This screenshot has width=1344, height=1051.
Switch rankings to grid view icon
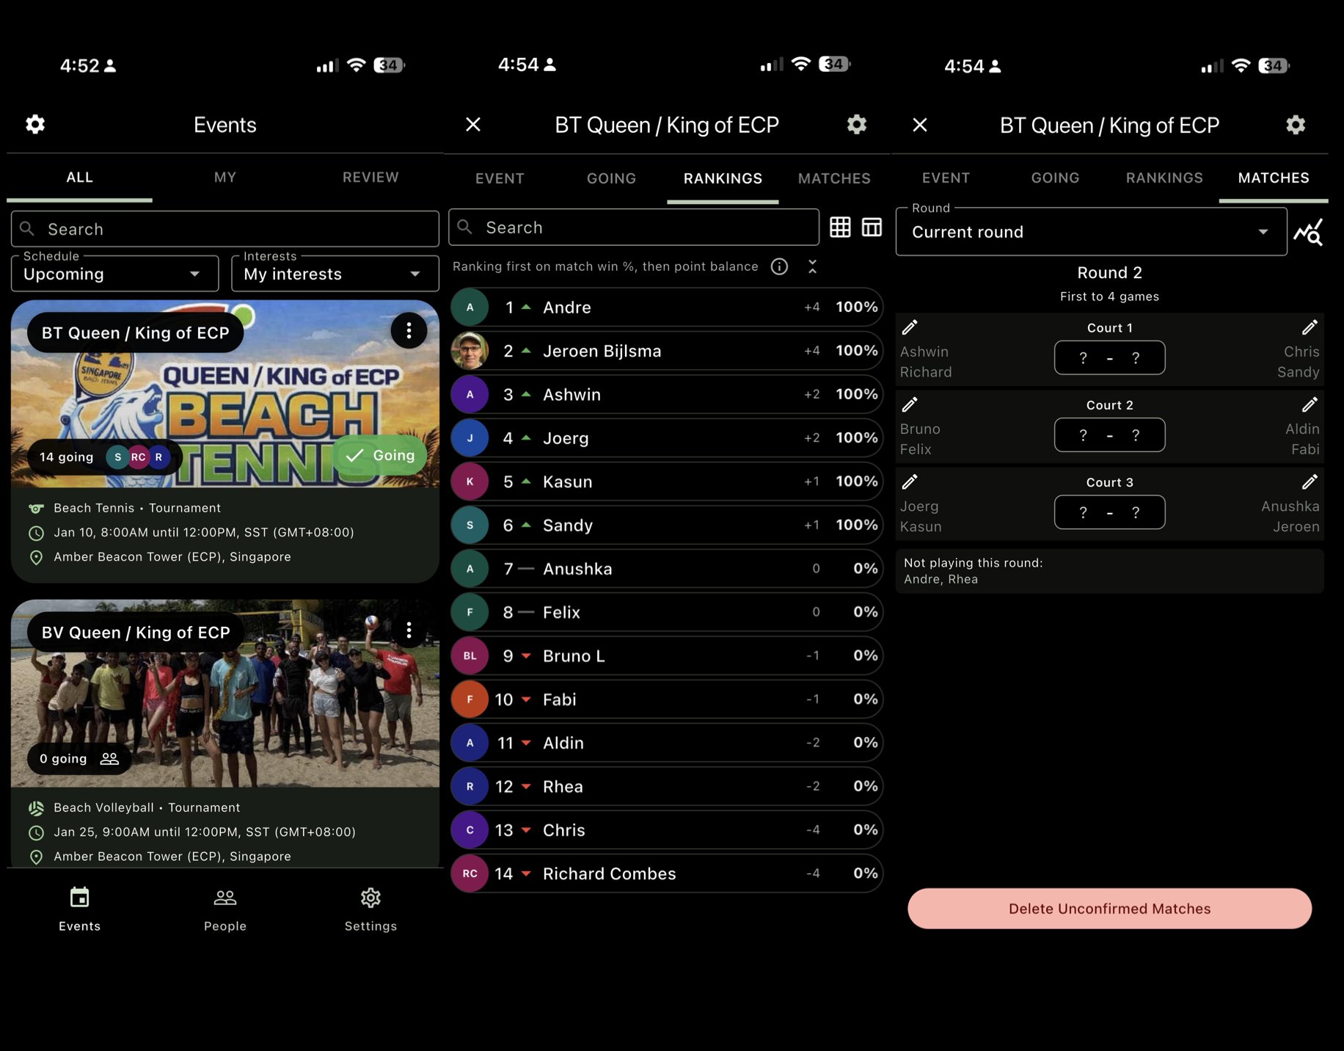coord(840,228)
